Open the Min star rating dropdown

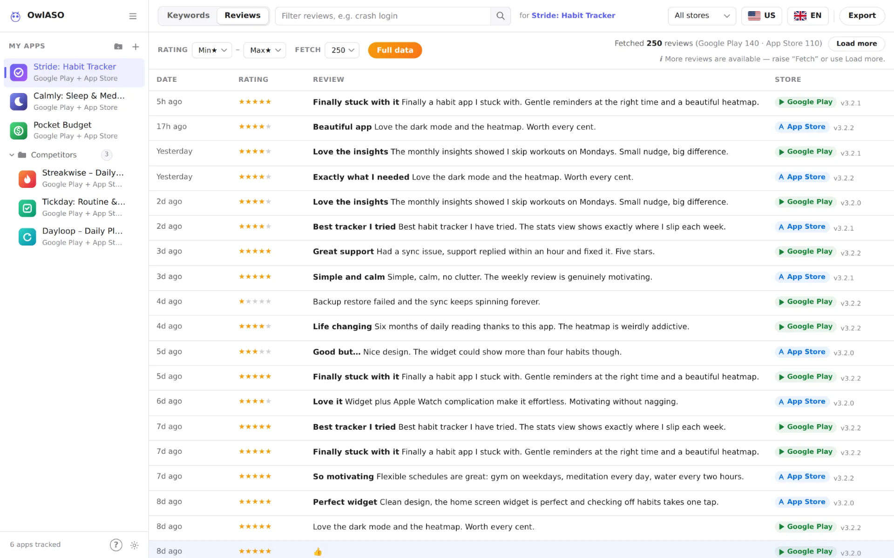click(212, 50)
